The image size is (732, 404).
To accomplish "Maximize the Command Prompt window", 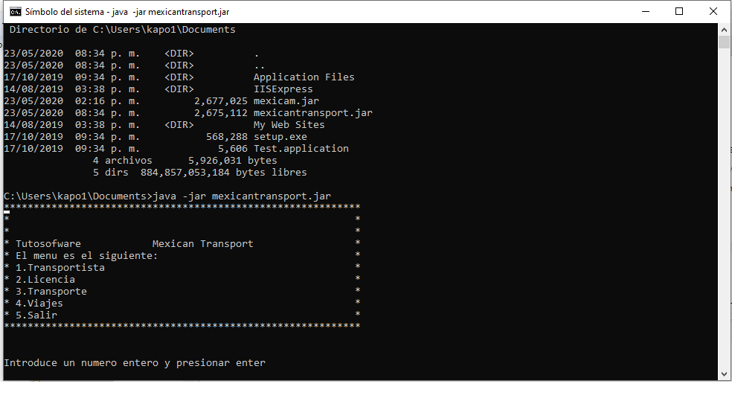I will coord(679,12).
